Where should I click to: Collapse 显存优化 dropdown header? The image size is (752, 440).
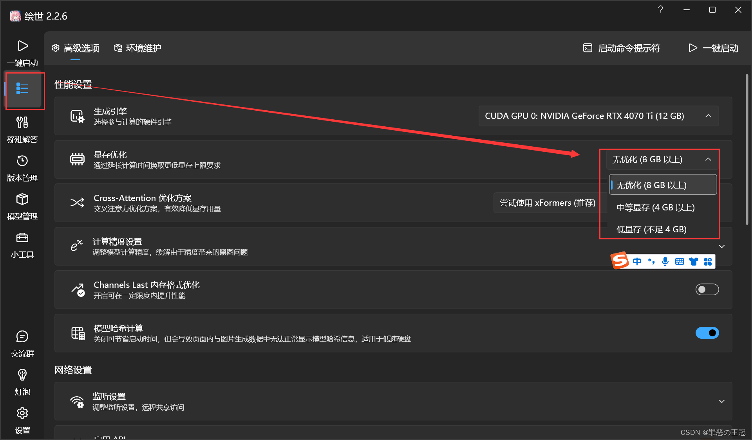click(x=662, y=159)
